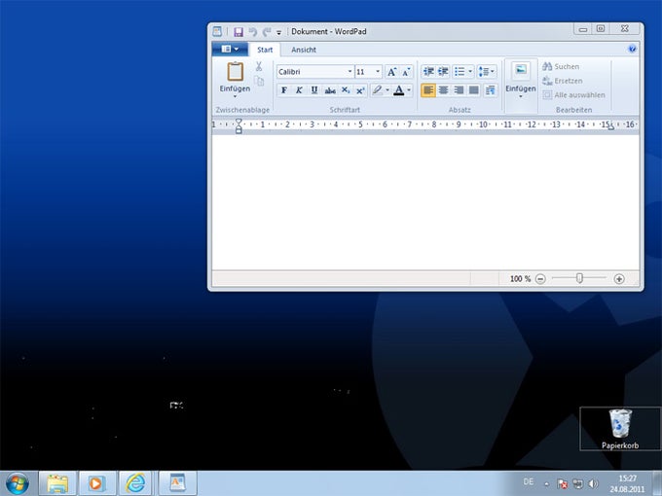
Task: Open the customize quick access toolbar arrow
Action: click(278, 32)
